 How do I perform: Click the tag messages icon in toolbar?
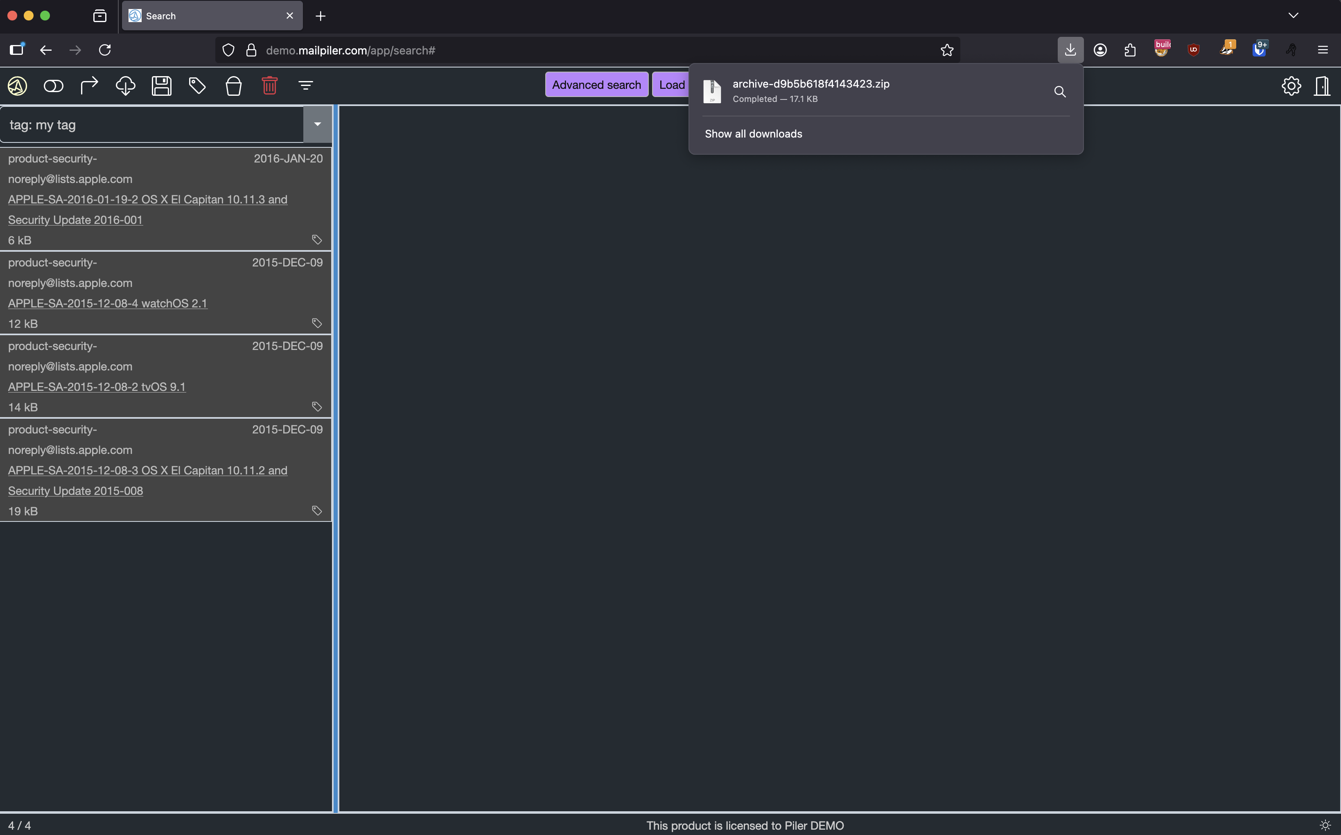coord(197,86)
